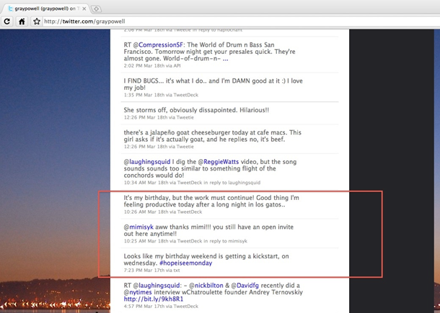The width and height of the screenshot is (440, 313).
Task: Open the #hopeiseemonday hashtag
Action: (186, 263)
